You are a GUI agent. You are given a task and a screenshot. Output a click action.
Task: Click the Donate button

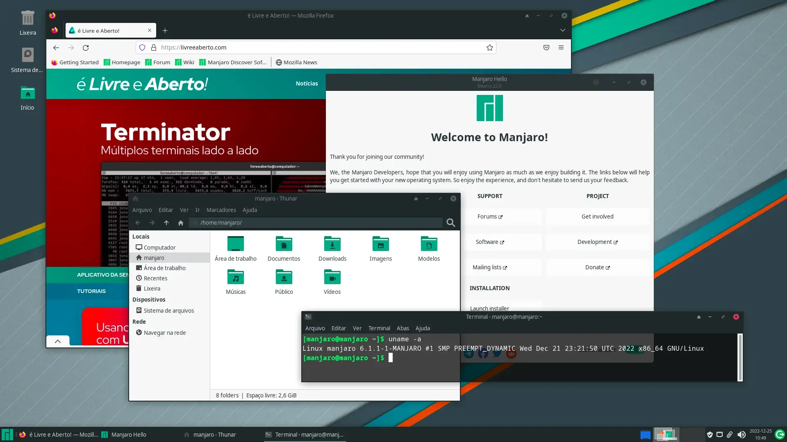tap(598, 267)
